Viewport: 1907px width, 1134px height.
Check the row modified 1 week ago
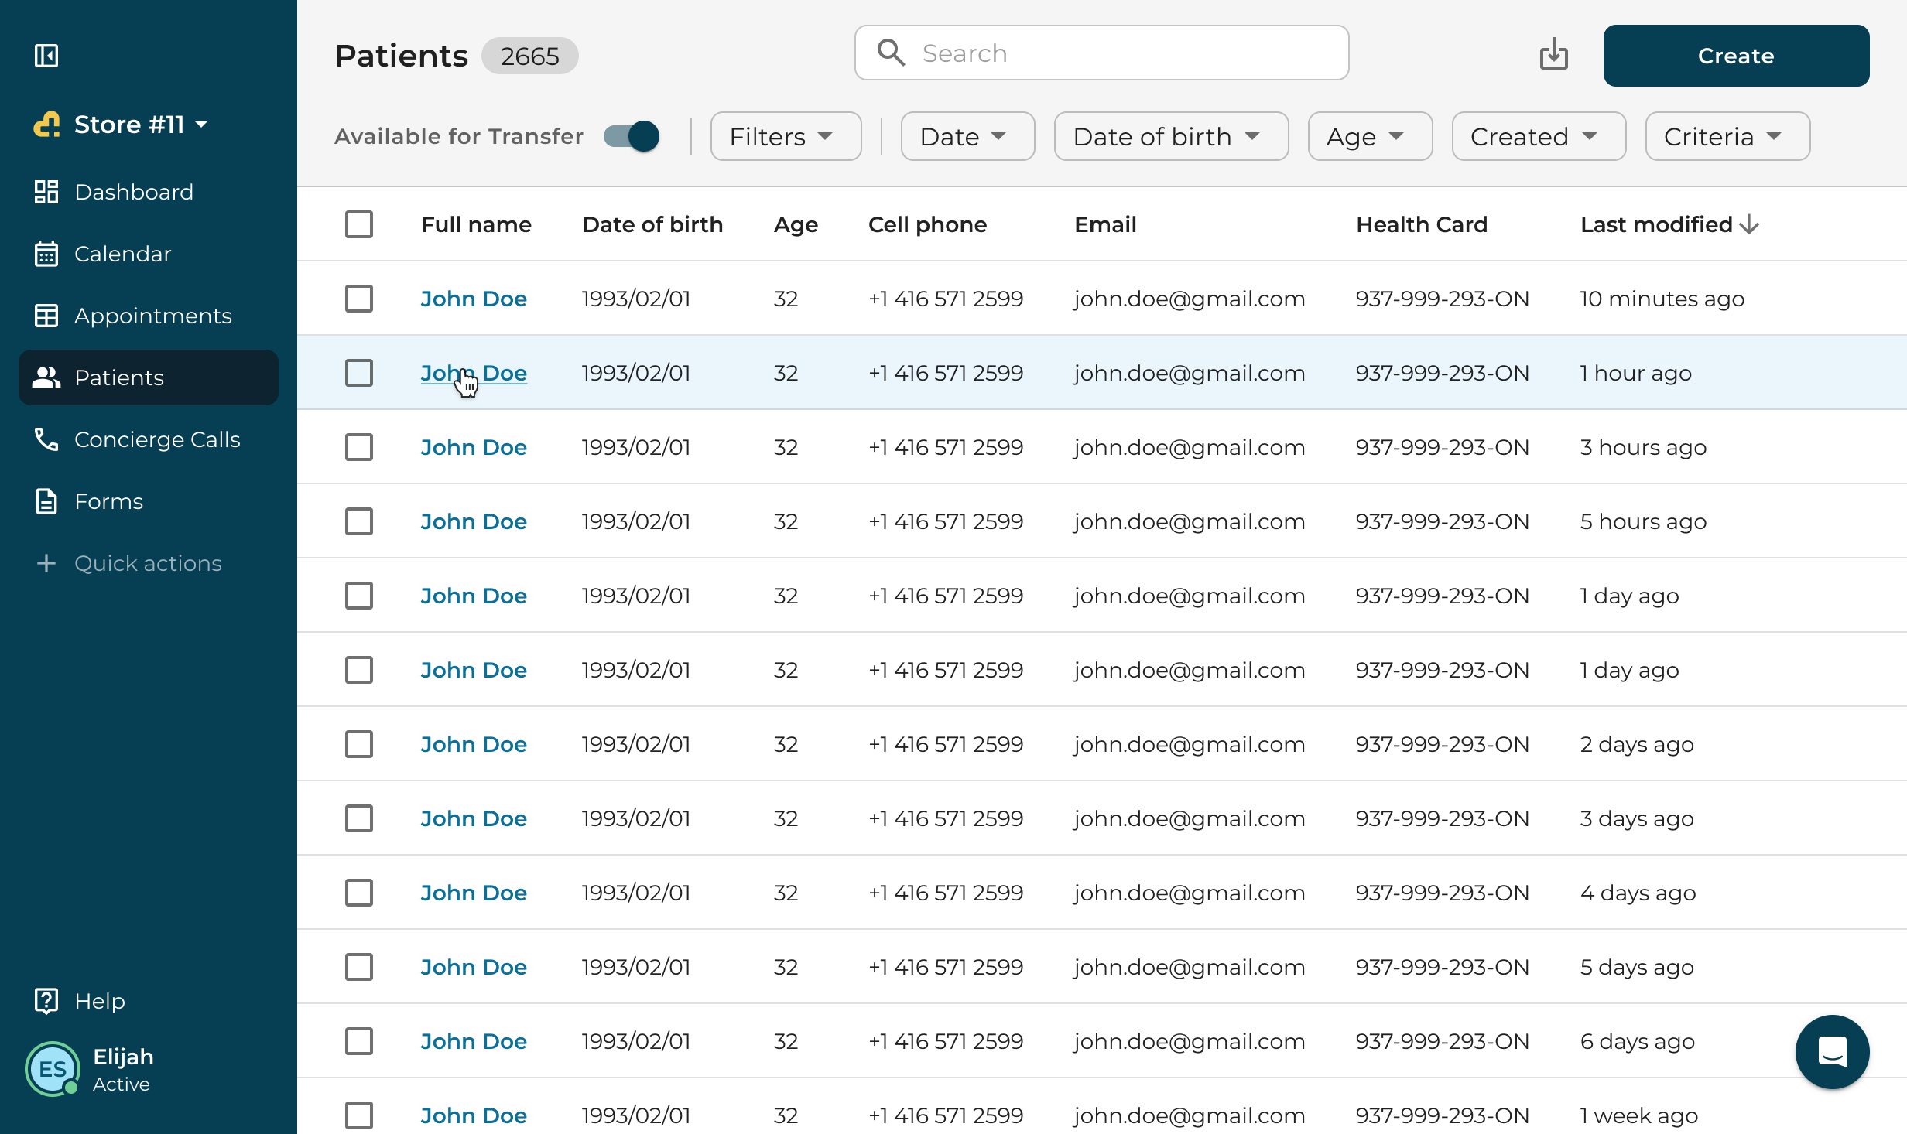359,1115
